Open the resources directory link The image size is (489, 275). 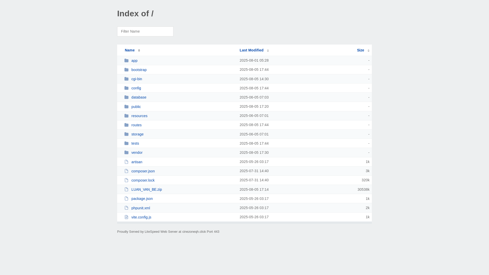139,116
